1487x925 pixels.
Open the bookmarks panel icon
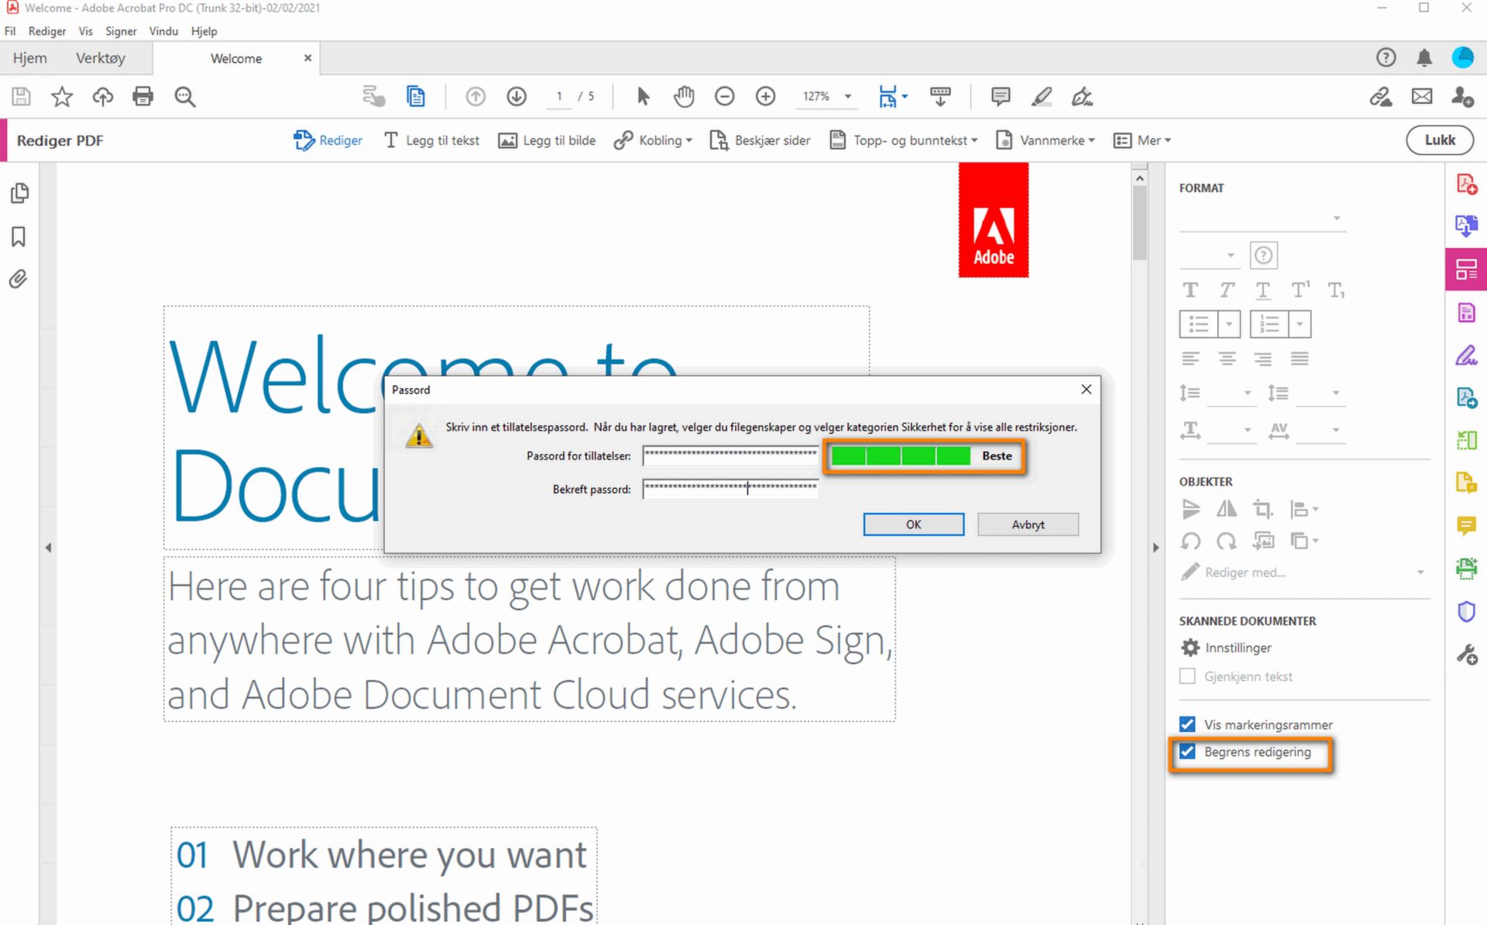[x=19, y=236]
